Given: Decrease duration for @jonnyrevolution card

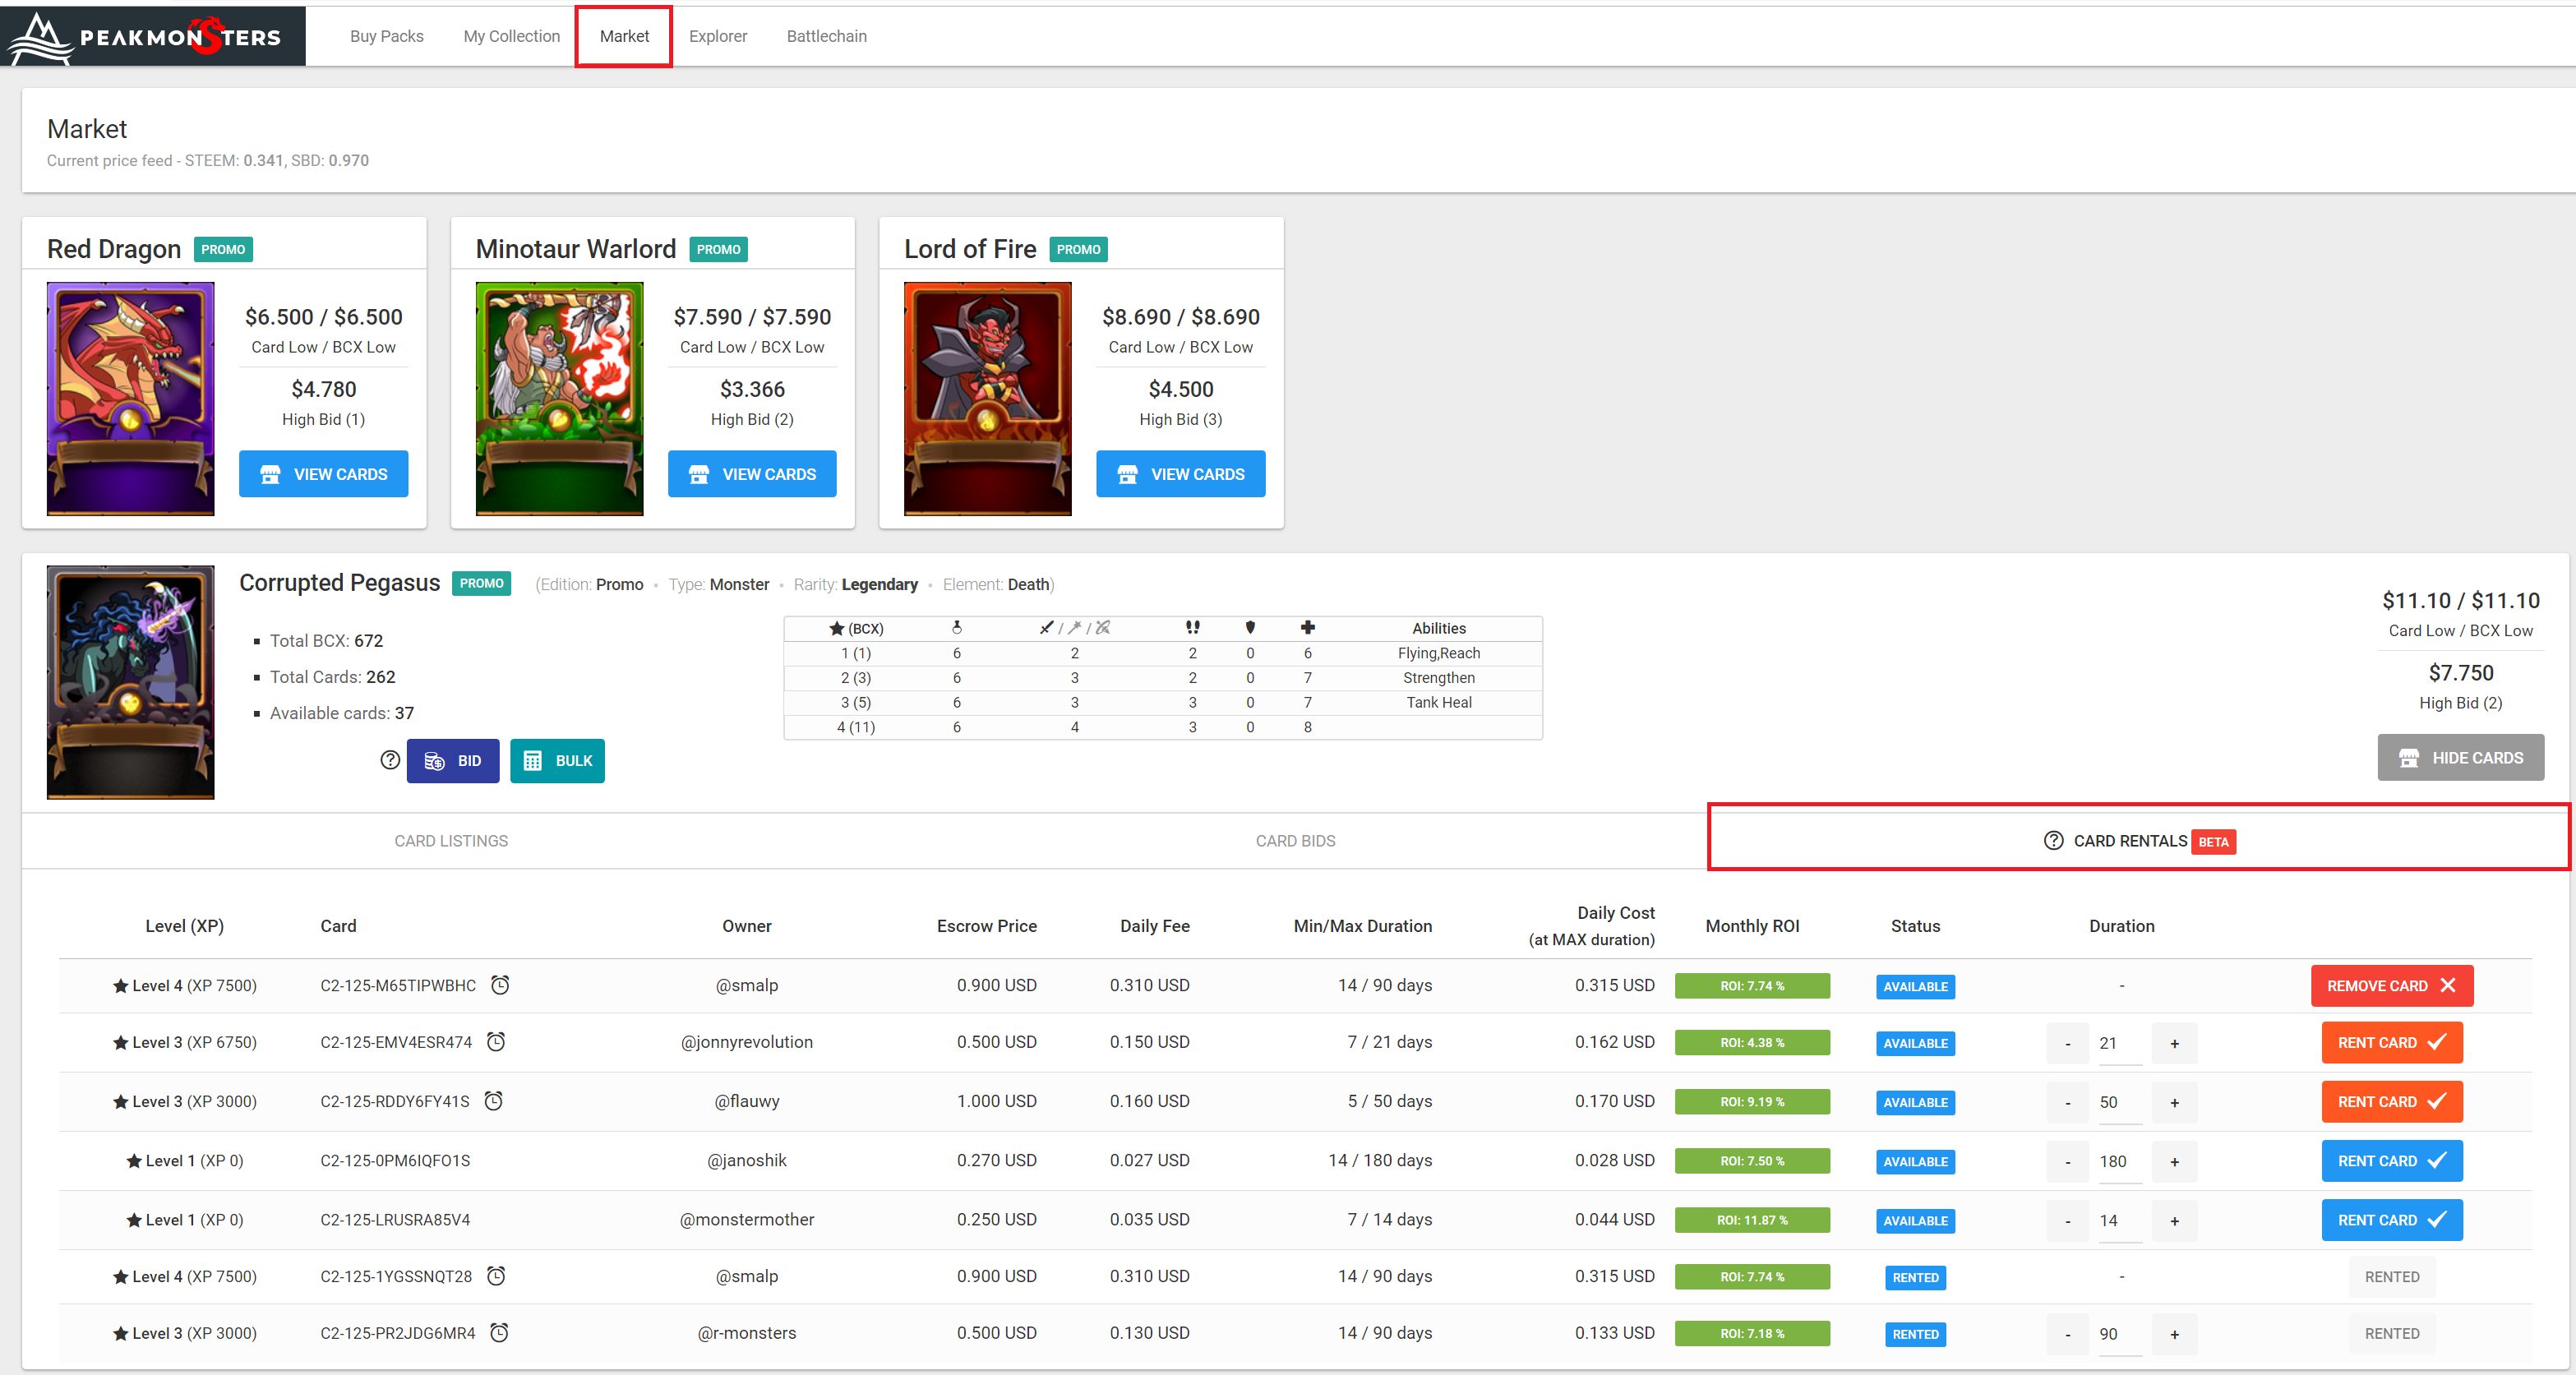Looking at the screenshot, I should pyautogui.click(x=2068, y=1044).
